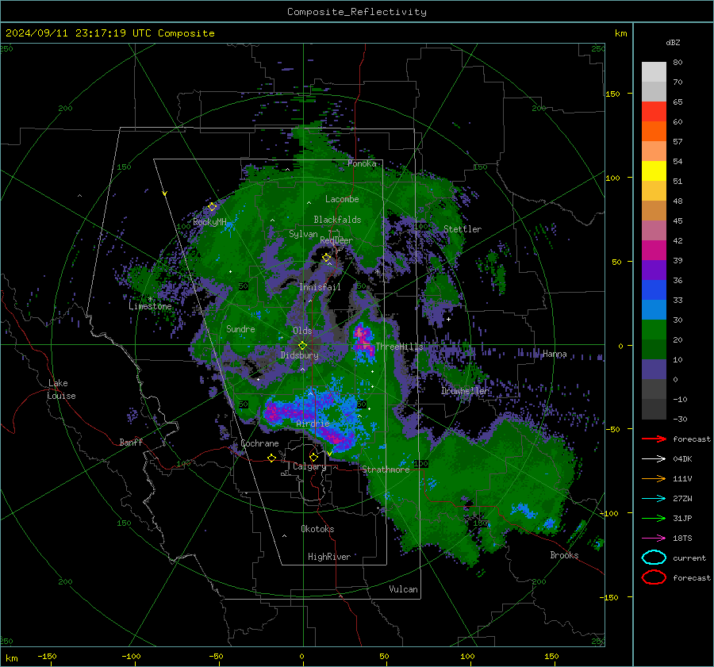Click the yellow diamond marker at Olds

(x=302, y=346)
